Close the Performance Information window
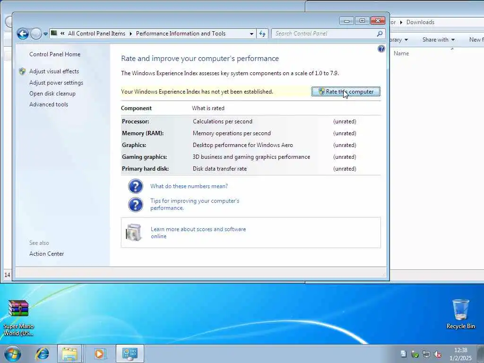The width and height of the screenshot is (484, 363). coord(378,21)
